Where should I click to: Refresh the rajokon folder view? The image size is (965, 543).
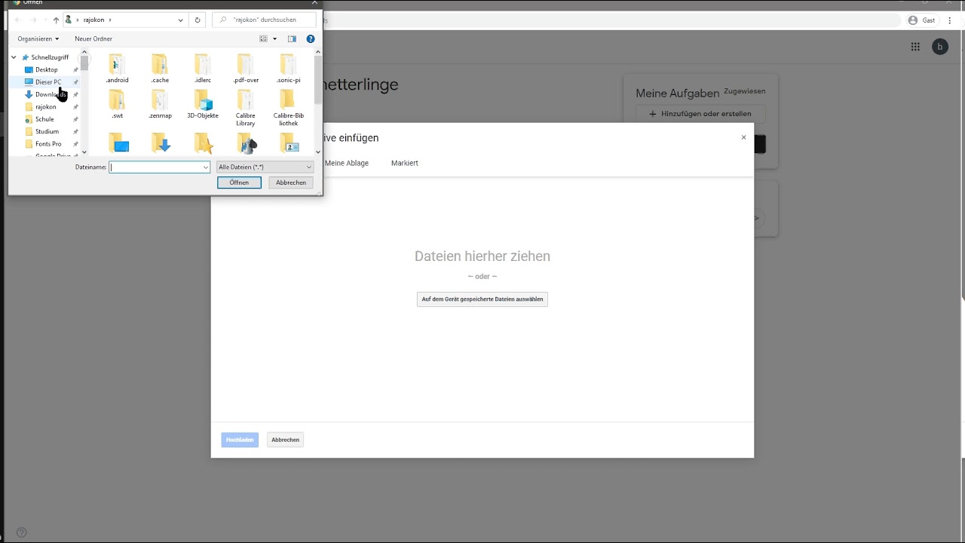tap(198, 20)
